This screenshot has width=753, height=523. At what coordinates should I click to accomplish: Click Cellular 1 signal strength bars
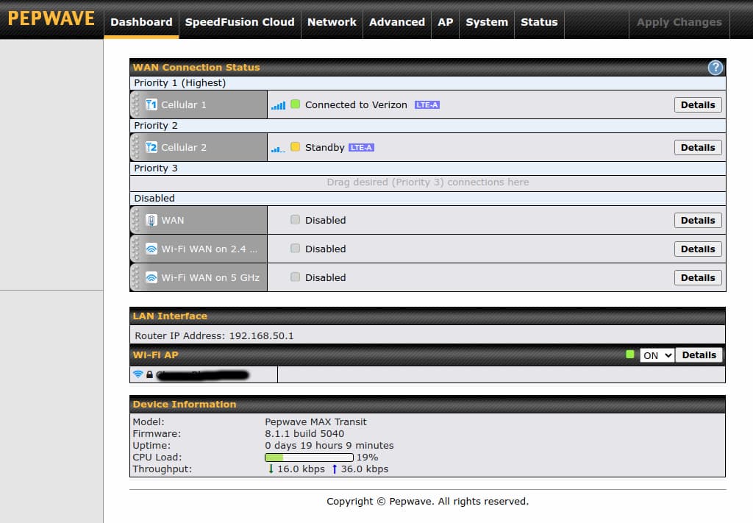click(x=278, y=106)
